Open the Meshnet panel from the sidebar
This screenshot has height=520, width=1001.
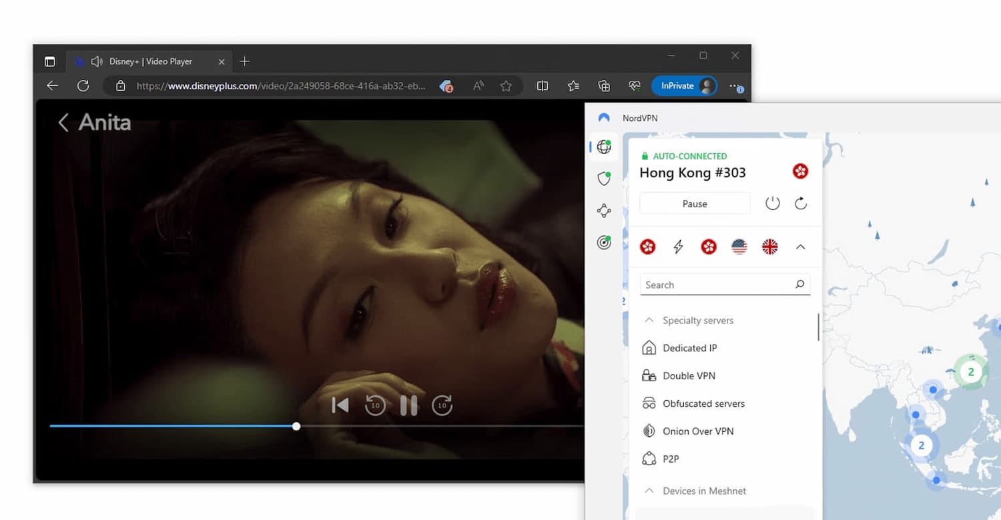603,211
